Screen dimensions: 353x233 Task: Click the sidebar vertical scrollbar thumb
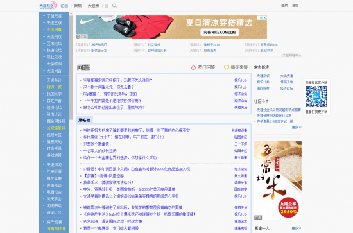click(71, 67)
